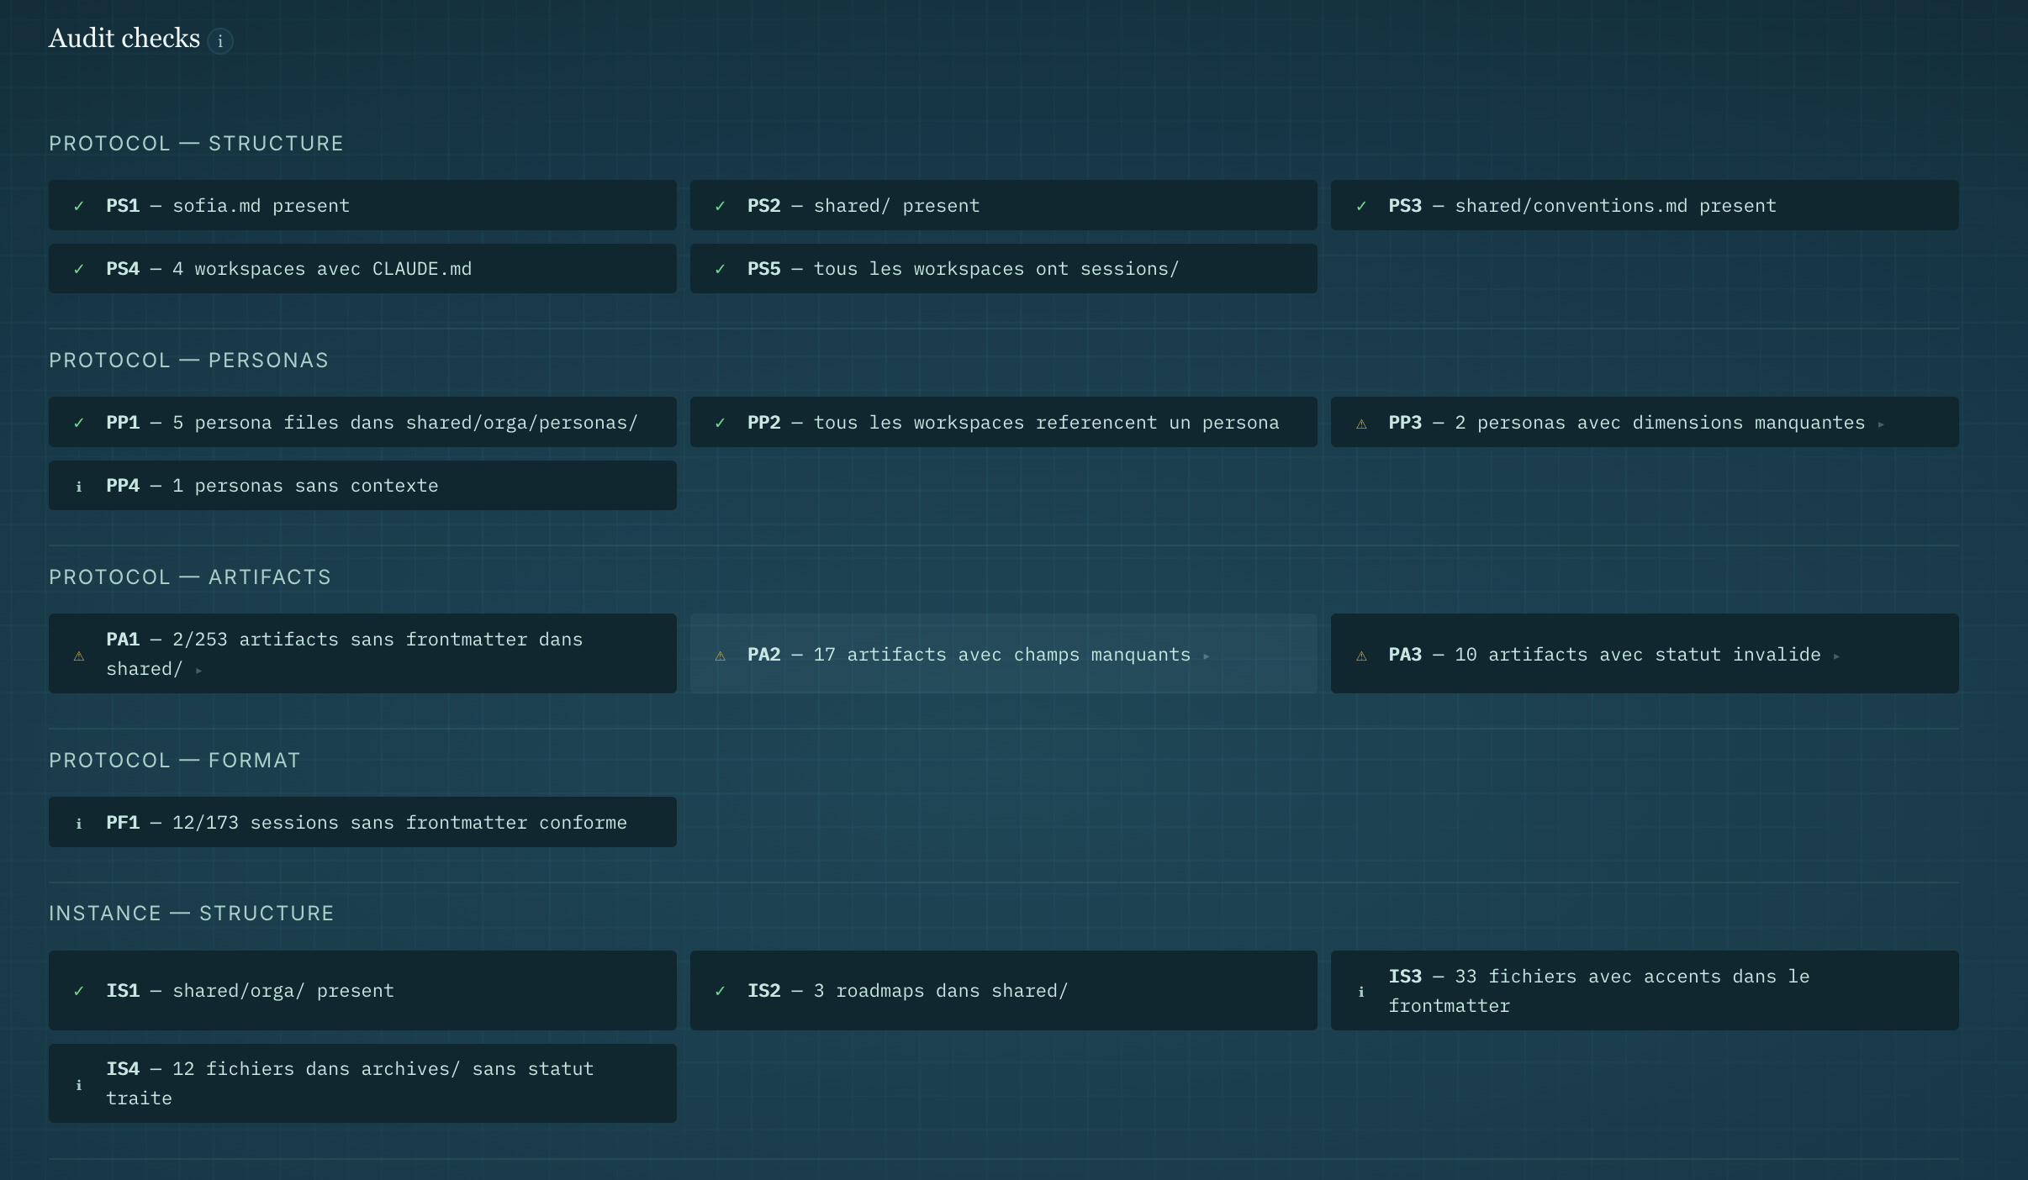Click the warning icon on PA2 check
Screen dimensions: 2028x1180
coord(721,655)
